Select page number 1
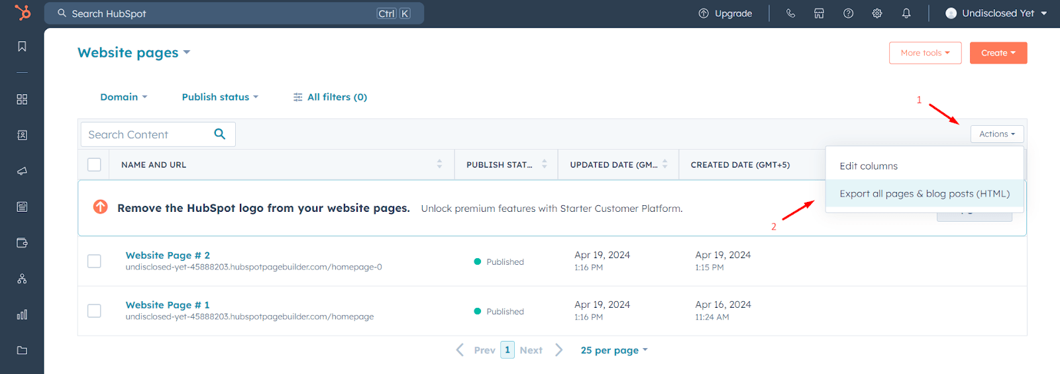The width and height of the screenshot is (1060, 374). tap(507, 350)
